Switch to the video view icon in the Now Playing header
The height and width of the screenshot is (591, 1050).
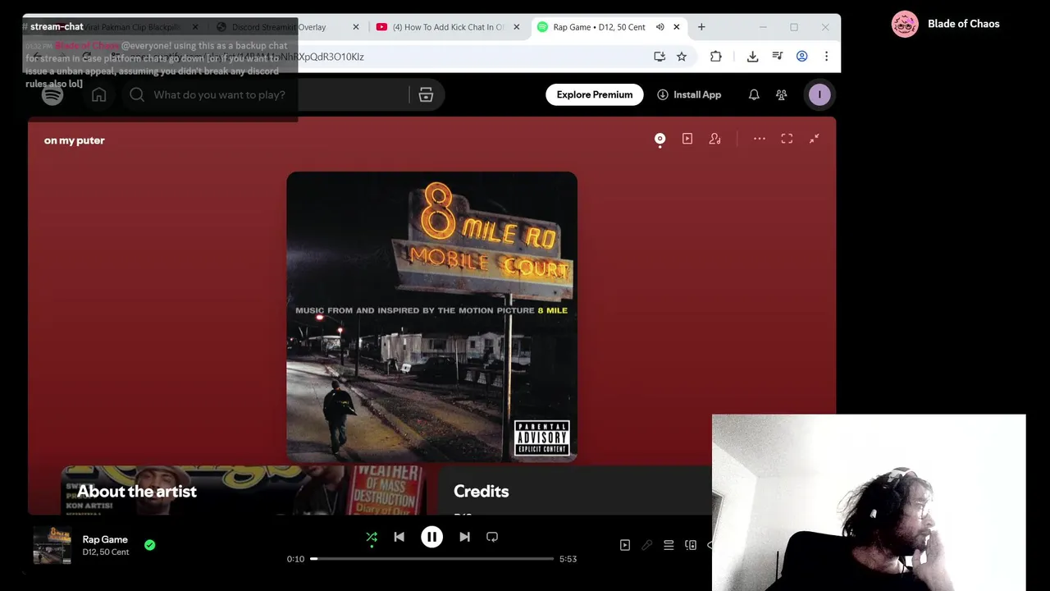(687, 139)
